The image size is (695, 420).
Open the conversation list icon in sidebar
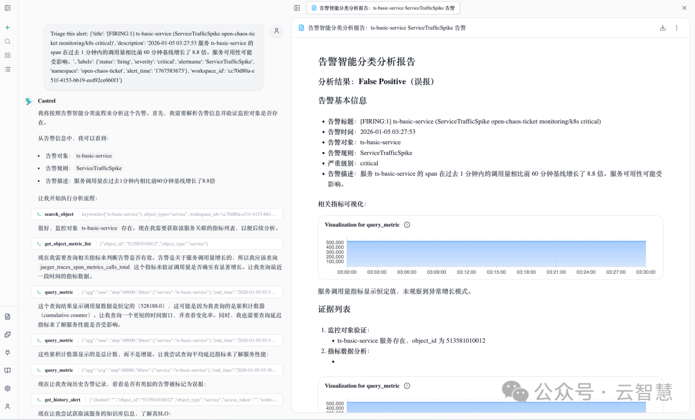(8, 69)
